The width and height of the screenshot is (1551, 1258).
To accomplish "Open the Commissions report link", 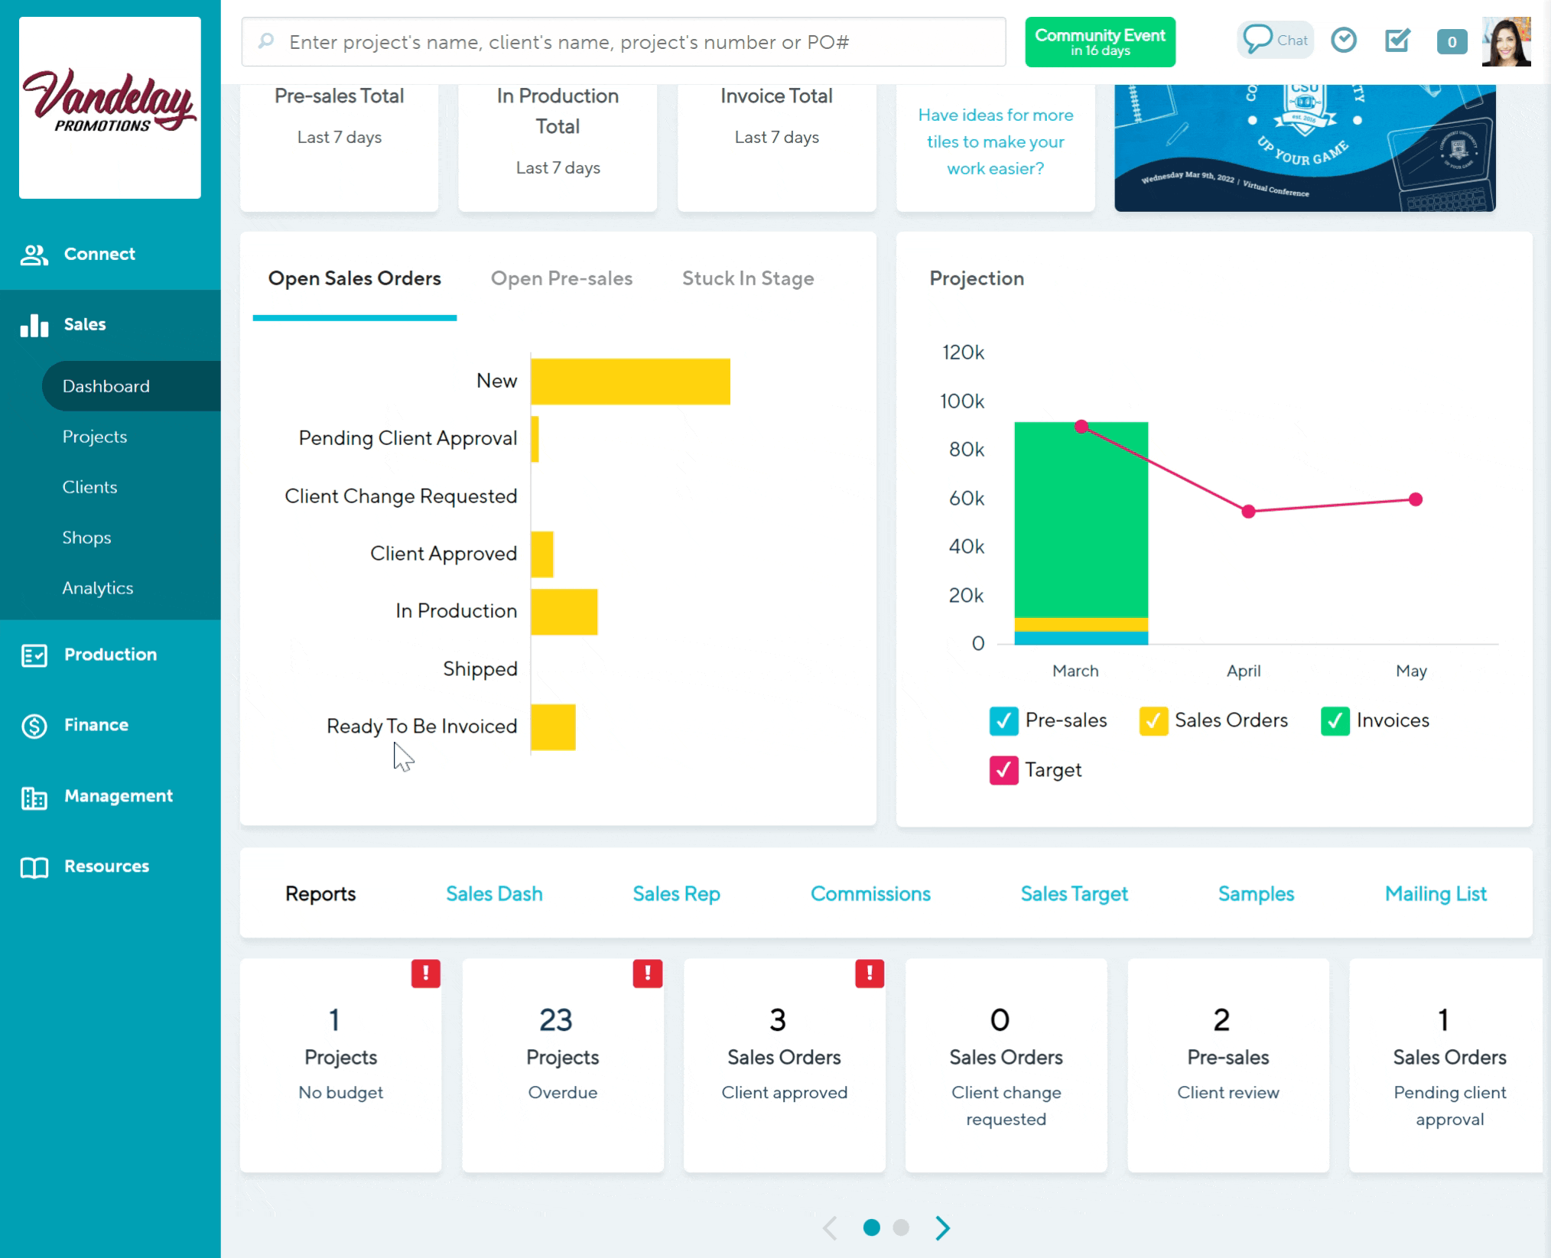I will pyautogui.click(x=870, y=893).
